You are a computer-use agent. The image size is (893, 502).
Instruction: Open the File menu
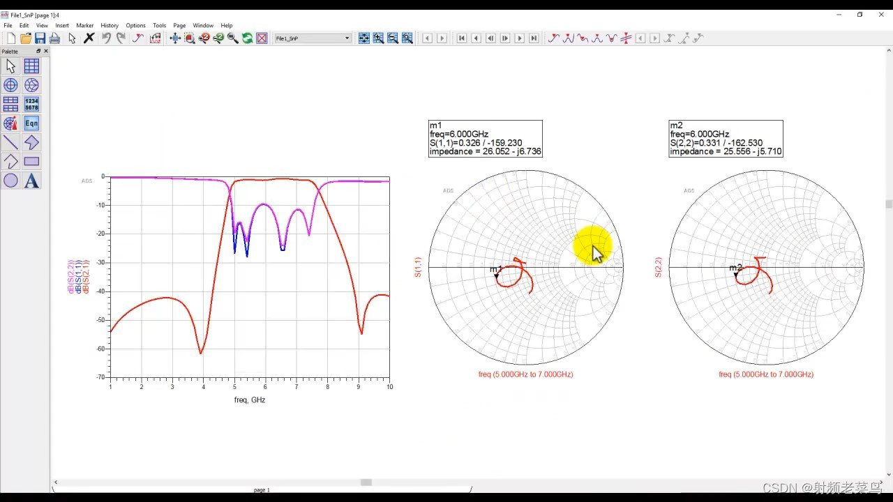(x=8, y=25)
